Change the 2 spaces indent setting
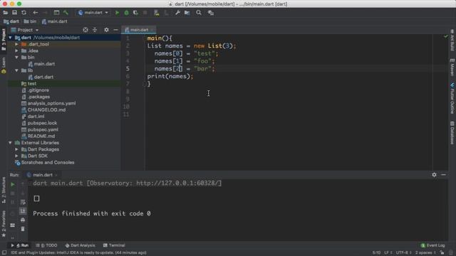Image resolution: width=456 pixels, height=256 pixels. [x=425, y=253]
